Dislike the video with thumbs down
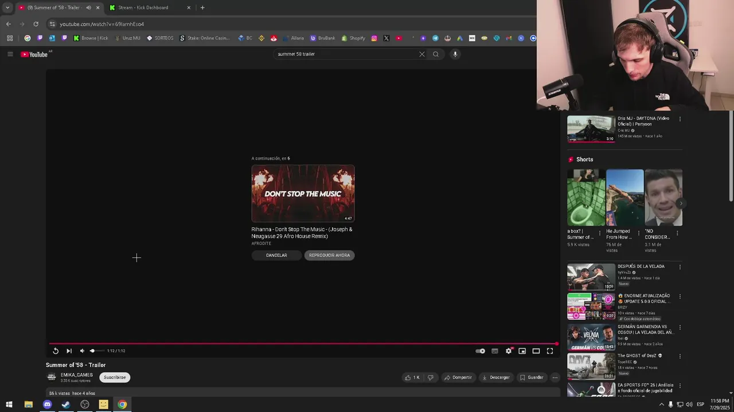 [x=431, y=377]
